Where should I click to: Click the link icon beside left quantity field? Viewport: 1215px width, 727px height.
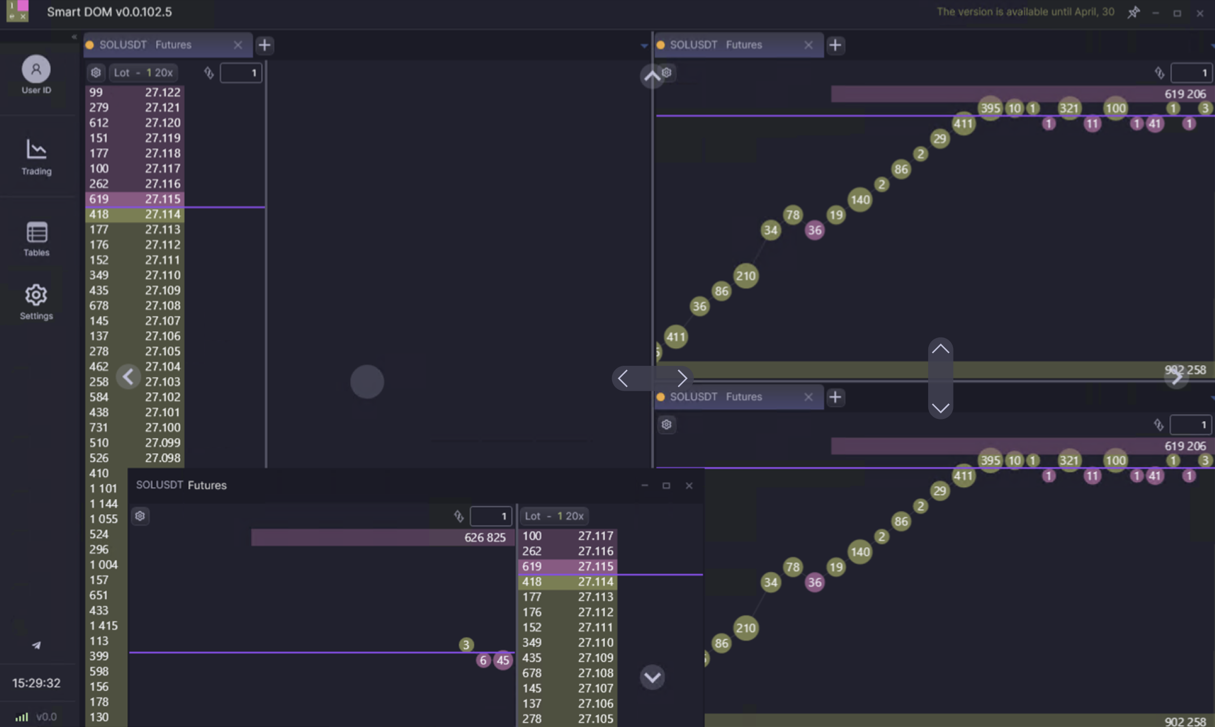coord(209,72)
